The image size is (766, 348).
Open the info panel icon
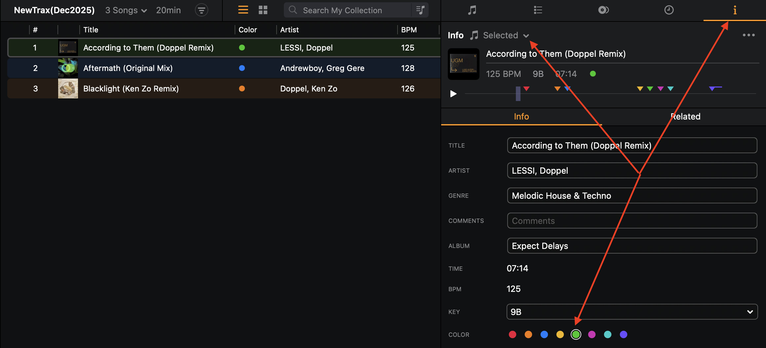coord(735,10)
